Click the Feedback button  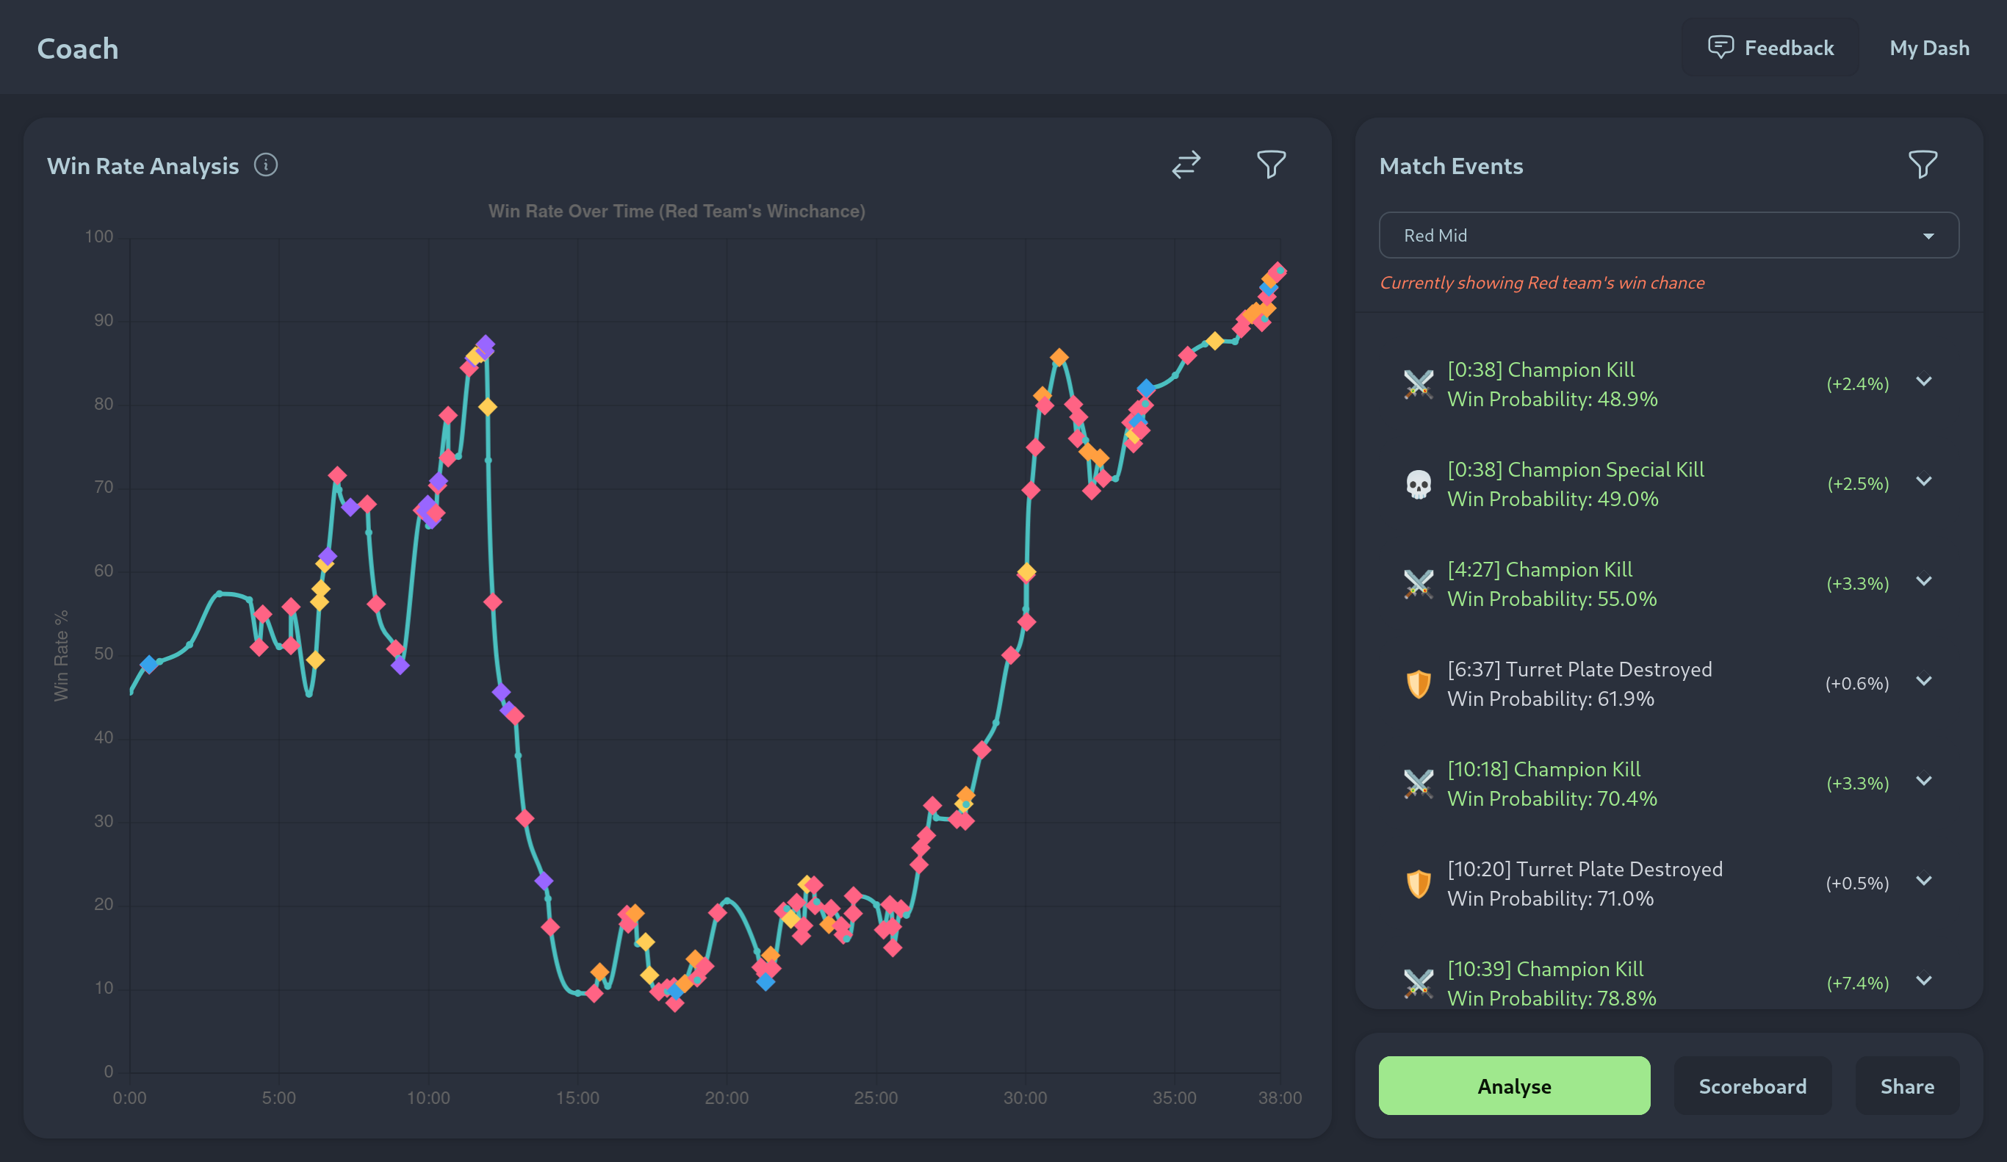tap(1770, 48)
